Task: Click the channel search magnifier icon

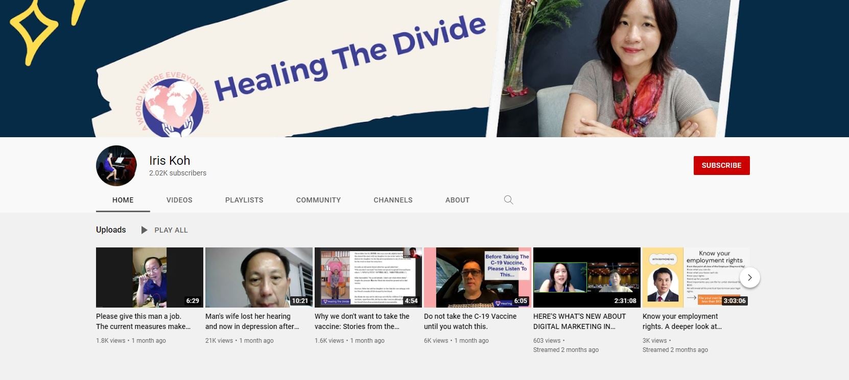Action: pos(508,200)
